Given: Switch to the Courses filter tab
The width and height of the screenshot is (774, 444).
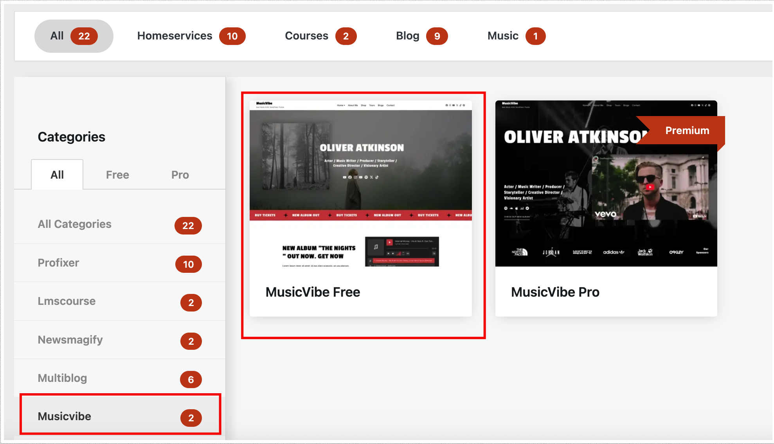Looking at the screenshot, I should (x=320, y=36).
